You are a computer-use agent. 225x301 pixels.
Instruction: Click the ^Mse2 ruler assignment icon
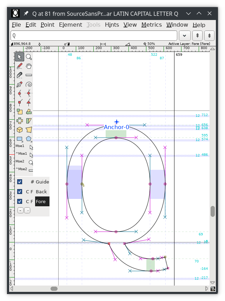(x=31, y=170)
